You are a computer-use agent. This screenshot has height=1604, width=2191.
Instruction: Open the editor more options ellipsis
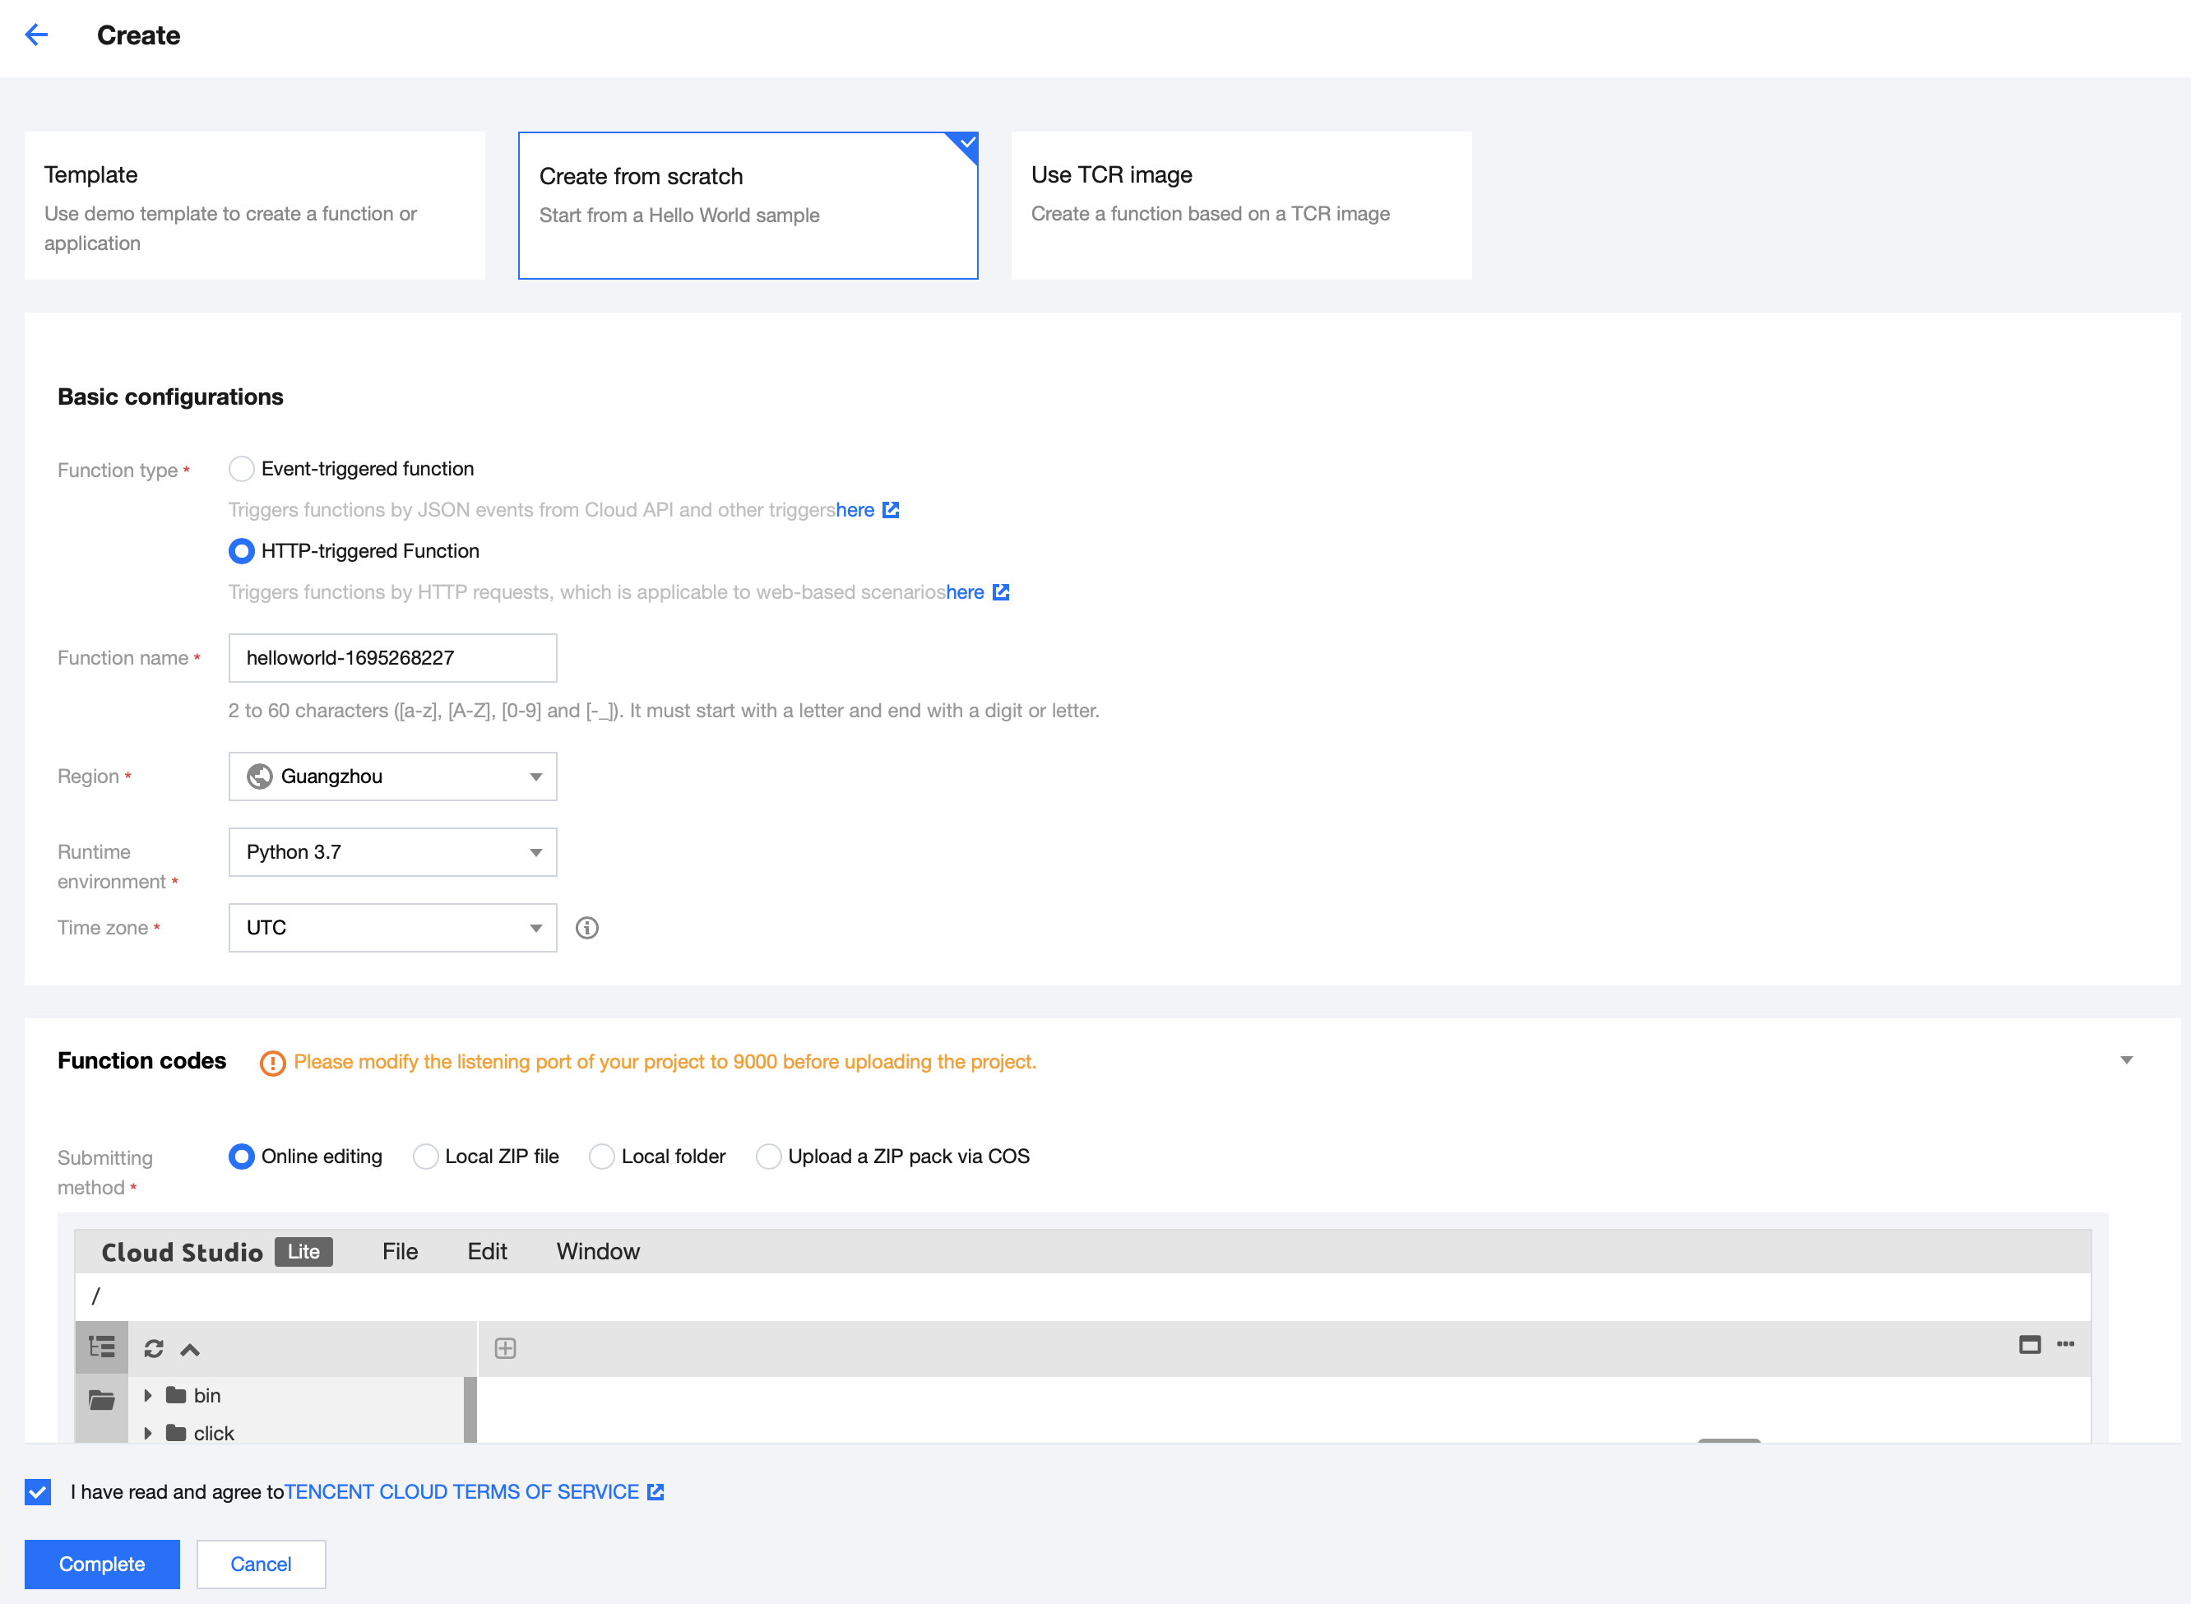[2065, 1345]
